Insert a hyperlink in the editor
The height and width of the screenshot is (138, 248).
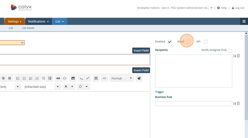point(58,78)
